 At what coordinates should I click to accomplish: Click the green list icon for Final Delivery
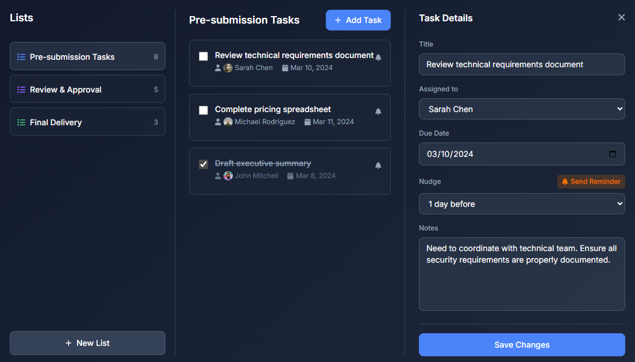pos(21,122)
